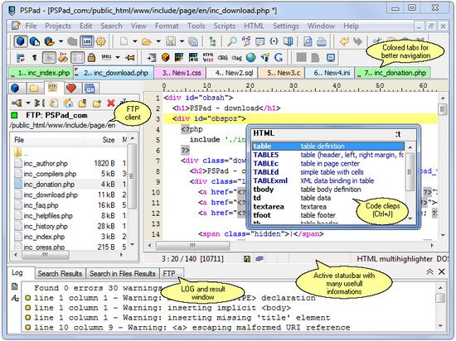Switch to the 7.. inc_donation.php tab

[393, 73]
